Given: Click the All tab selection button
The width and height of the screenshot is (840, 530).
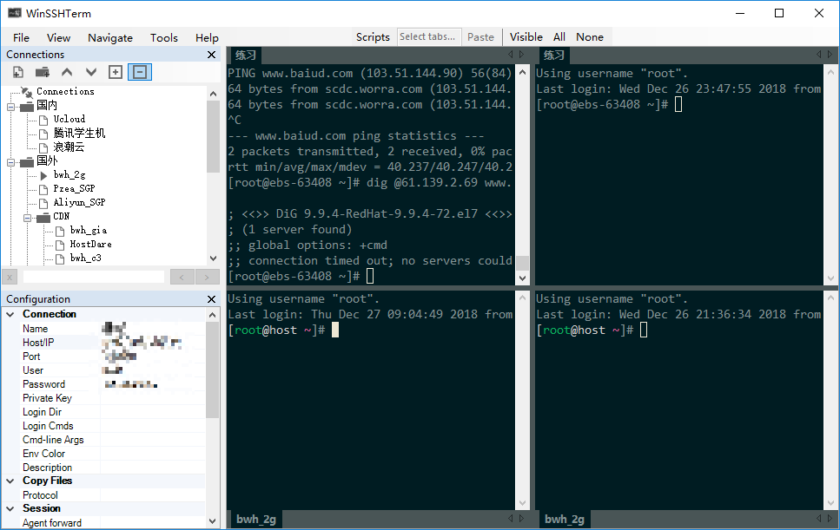Looking at the screenshot, I should [x=559, y=37].
